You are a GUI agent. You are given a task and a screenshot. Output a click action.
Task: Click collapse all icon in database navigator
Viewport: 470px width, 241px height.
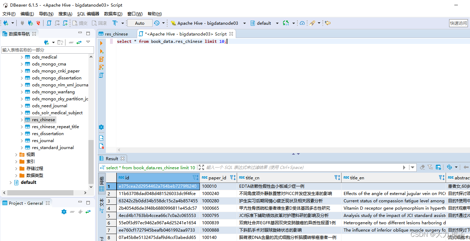(x=71, y=42)
